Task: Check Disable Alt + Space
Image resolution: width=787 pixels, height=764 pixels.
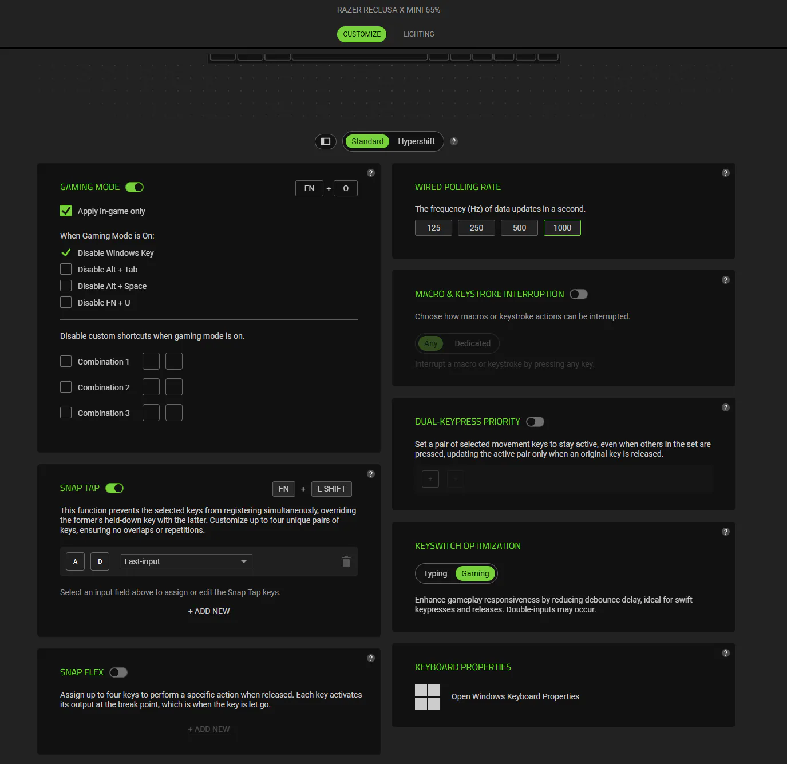Action: pyautogui.click(x=66, y=286)
